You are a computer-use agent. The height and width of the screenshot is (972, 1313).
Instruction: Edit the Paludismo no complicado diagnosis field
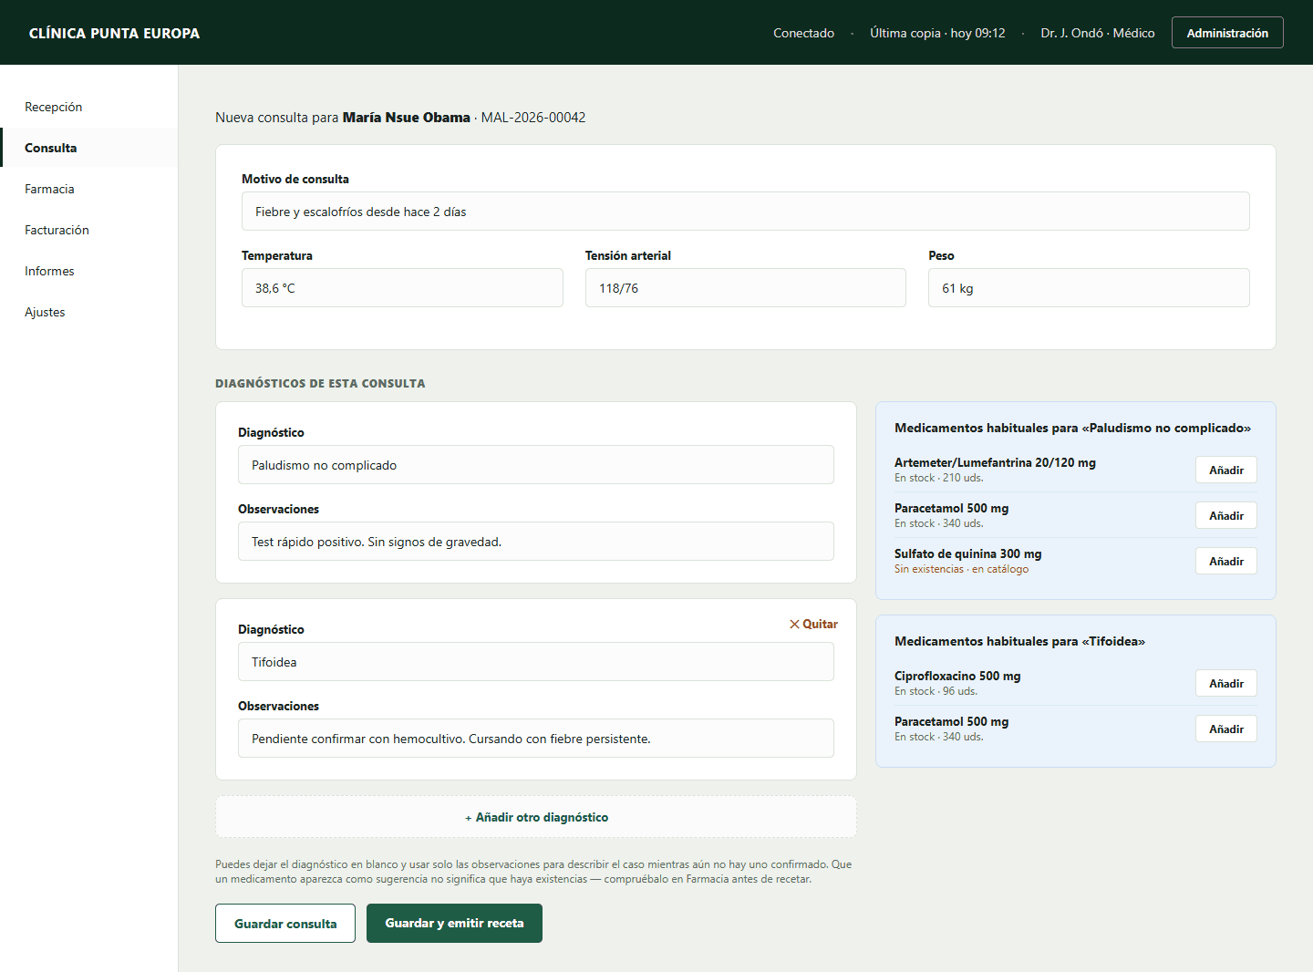click(536, 465)
